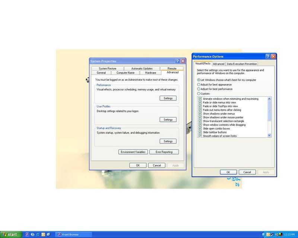The width and height of the screenshot is (298, 238).
Task: Open the Start menu
Action: [11, 235]
